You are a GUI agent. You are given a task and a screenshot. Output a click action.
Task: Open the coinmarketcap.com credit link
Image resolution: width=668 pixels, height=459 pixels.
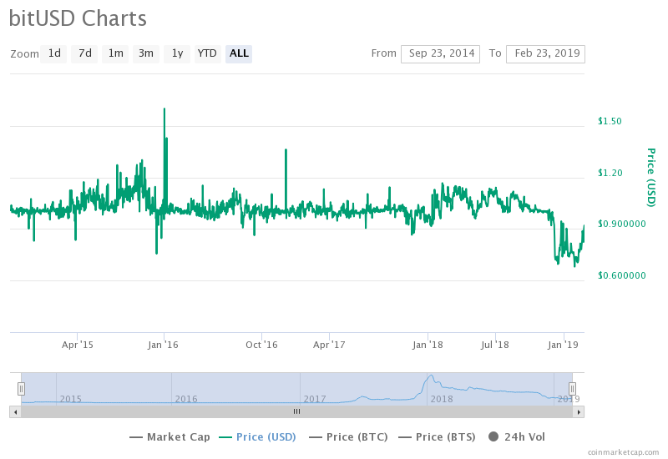coord(623,452)
